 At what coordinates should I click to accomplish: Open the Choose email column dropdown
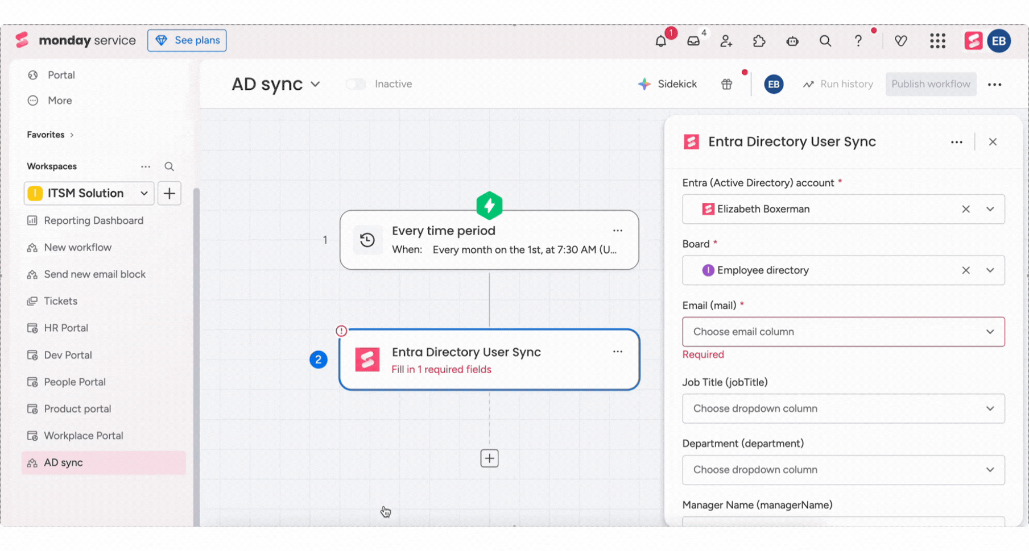click(844, 332)
